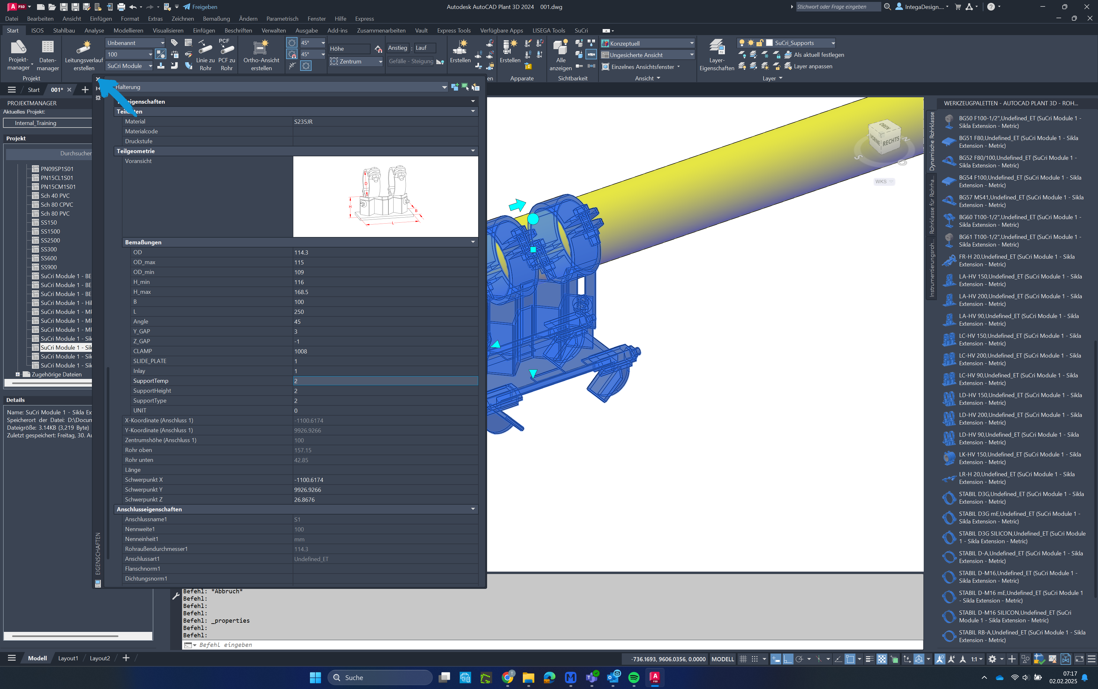Click Layer anpassen button
Image resolution: width=1098 pixels, height=689 pixels.
tap(808, 67)
